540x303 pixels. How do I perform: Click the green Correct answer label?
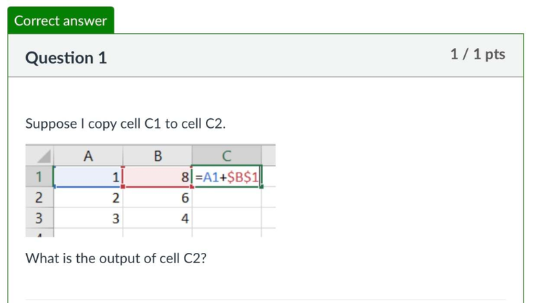(x=61, y=21)
